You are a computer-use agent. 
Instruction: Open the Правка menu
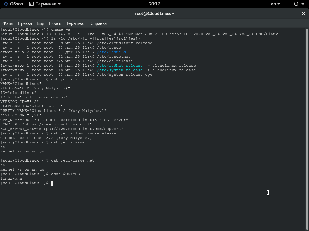[x=25, y=23]
